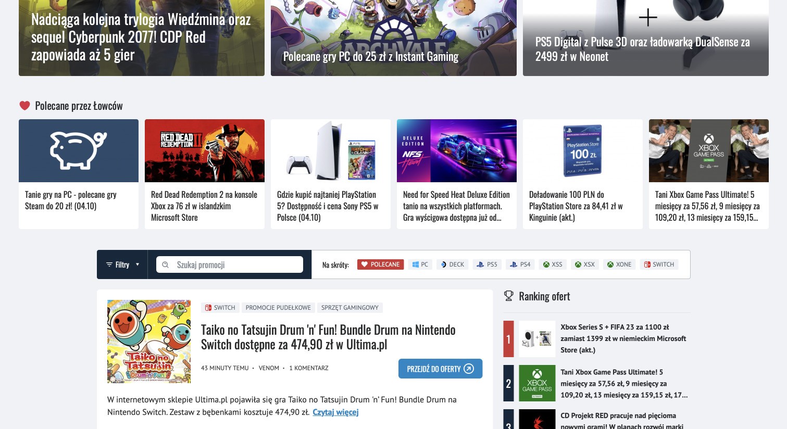Open Polecane gry PC Instant Gaming banner
This screenshot has width=787, height=429.
point(394,38)
